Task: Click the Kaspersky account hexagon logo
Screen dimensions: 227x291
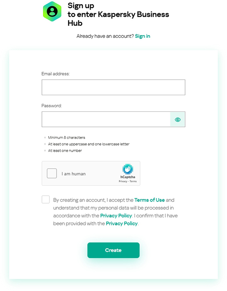Action: pyautogui.click(x=52, y=12)
